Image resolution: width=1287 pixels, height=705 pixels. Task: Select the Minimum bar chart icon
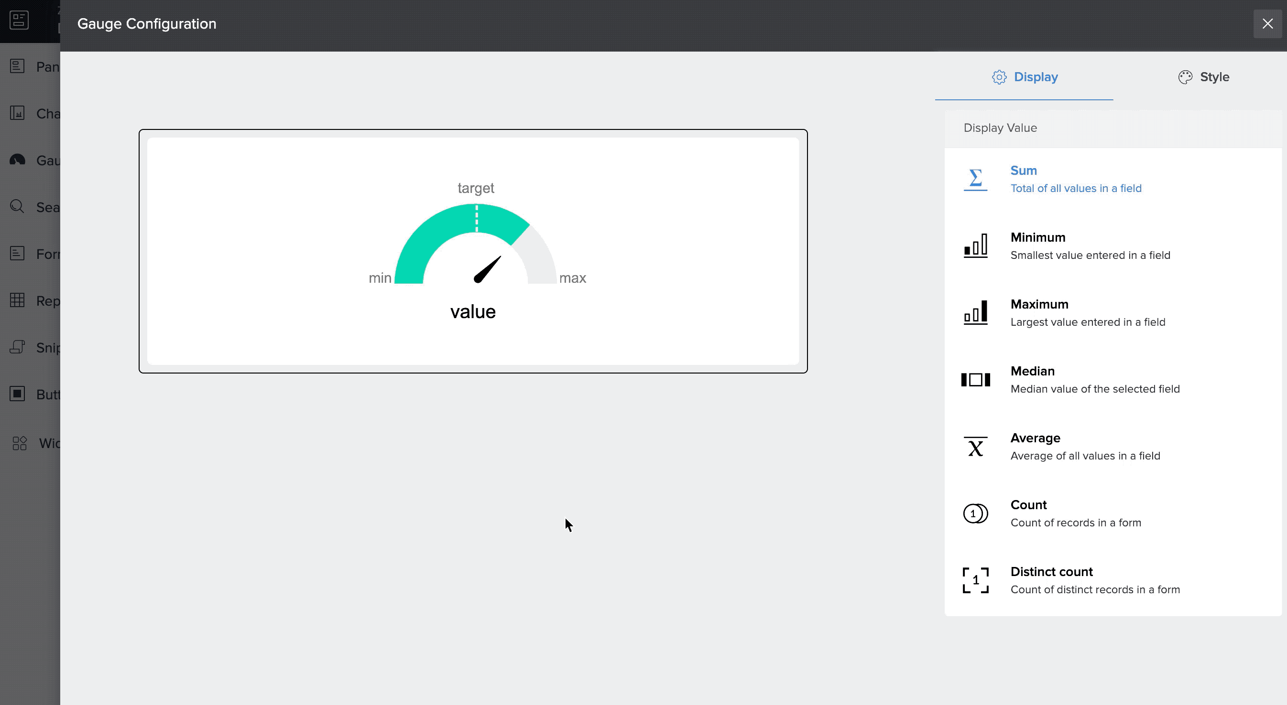(x=975, y=246)
